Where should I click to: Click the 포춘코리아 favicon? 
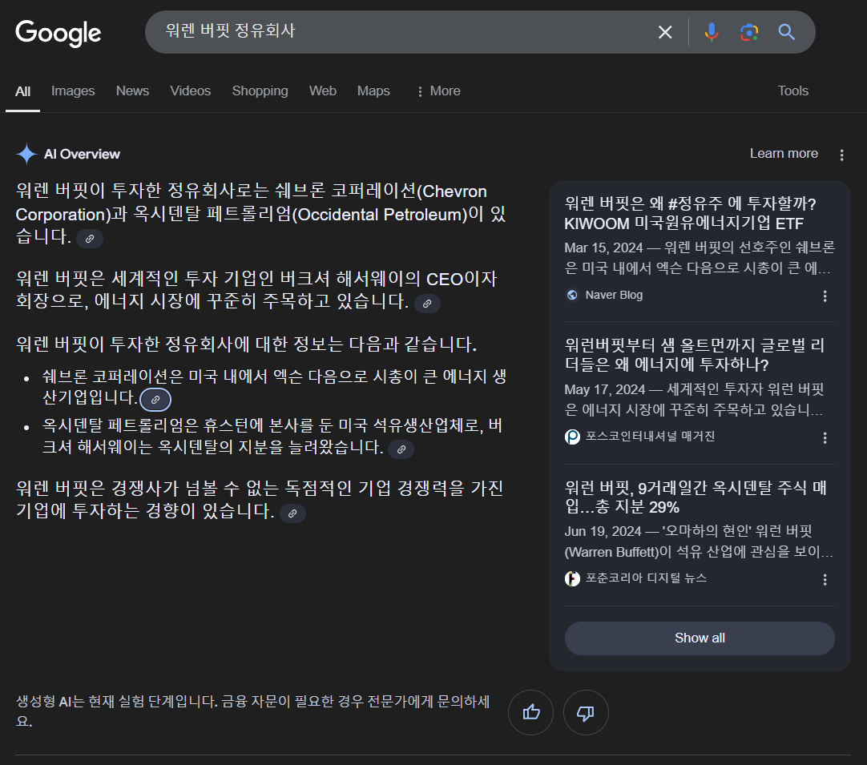pos(572,578)
